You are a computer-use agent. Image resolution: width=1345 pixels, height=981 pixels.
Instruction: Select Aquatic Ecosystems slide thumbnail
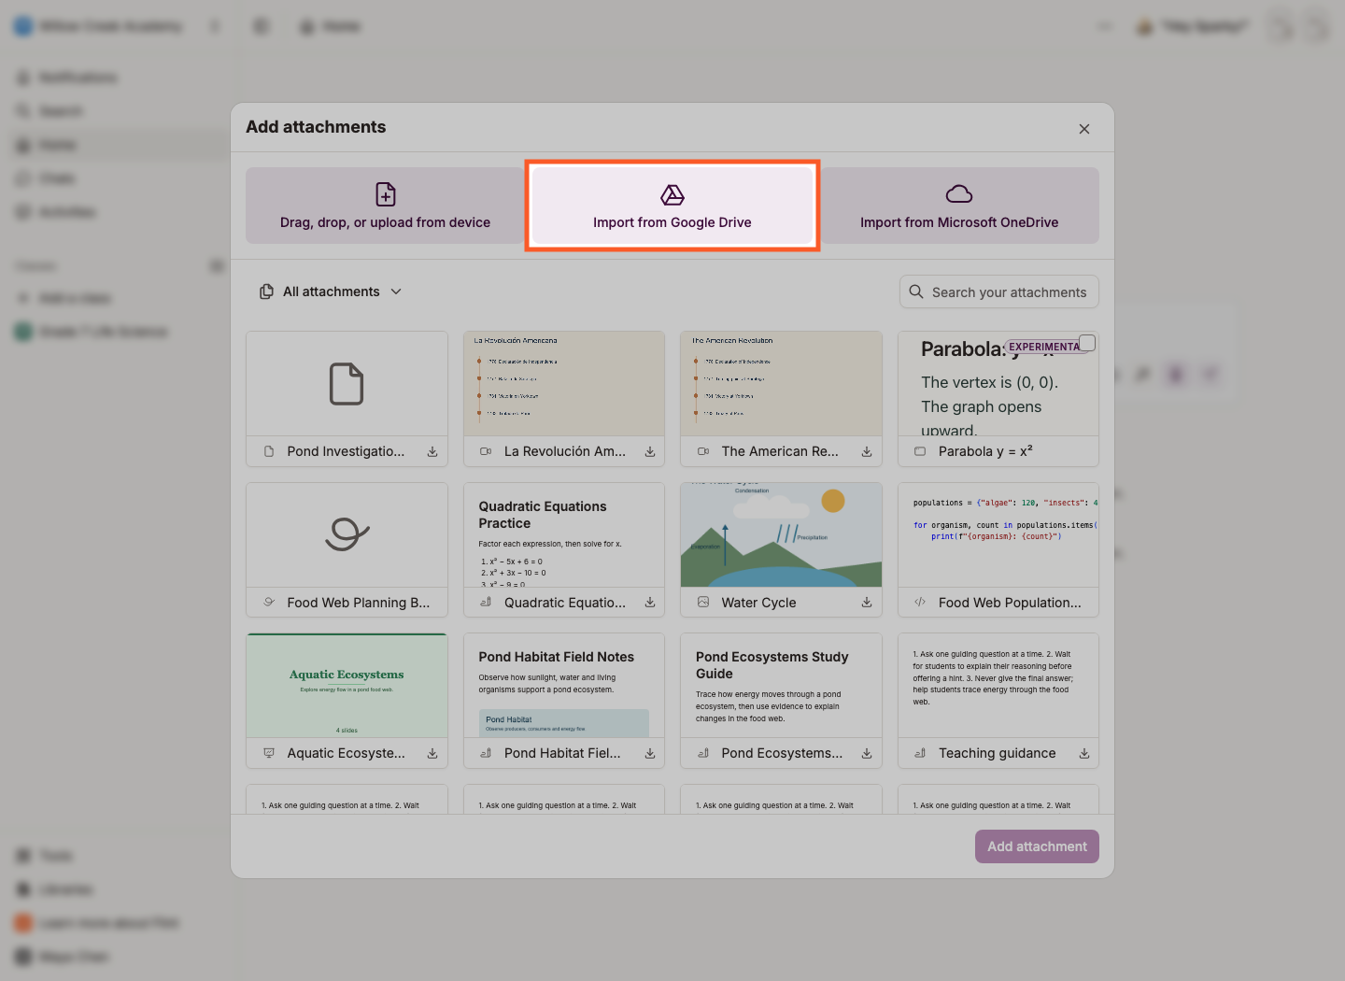[347, 686]
